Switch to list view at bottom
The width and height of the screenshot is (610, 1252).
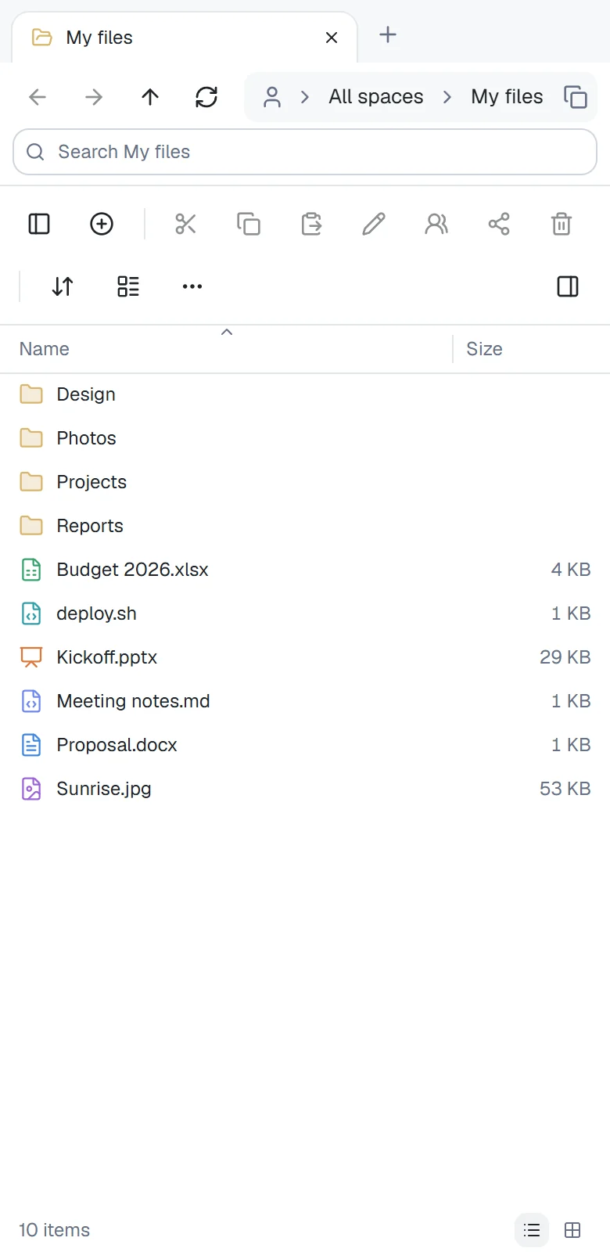[532, 1230]
